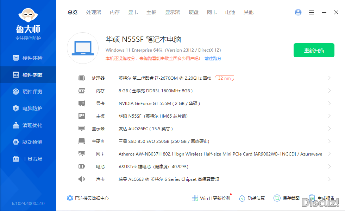This screenshot has height=211, width=345.
Task: Click the 主硬盘 disk drive icon
Action: point(82,141)
